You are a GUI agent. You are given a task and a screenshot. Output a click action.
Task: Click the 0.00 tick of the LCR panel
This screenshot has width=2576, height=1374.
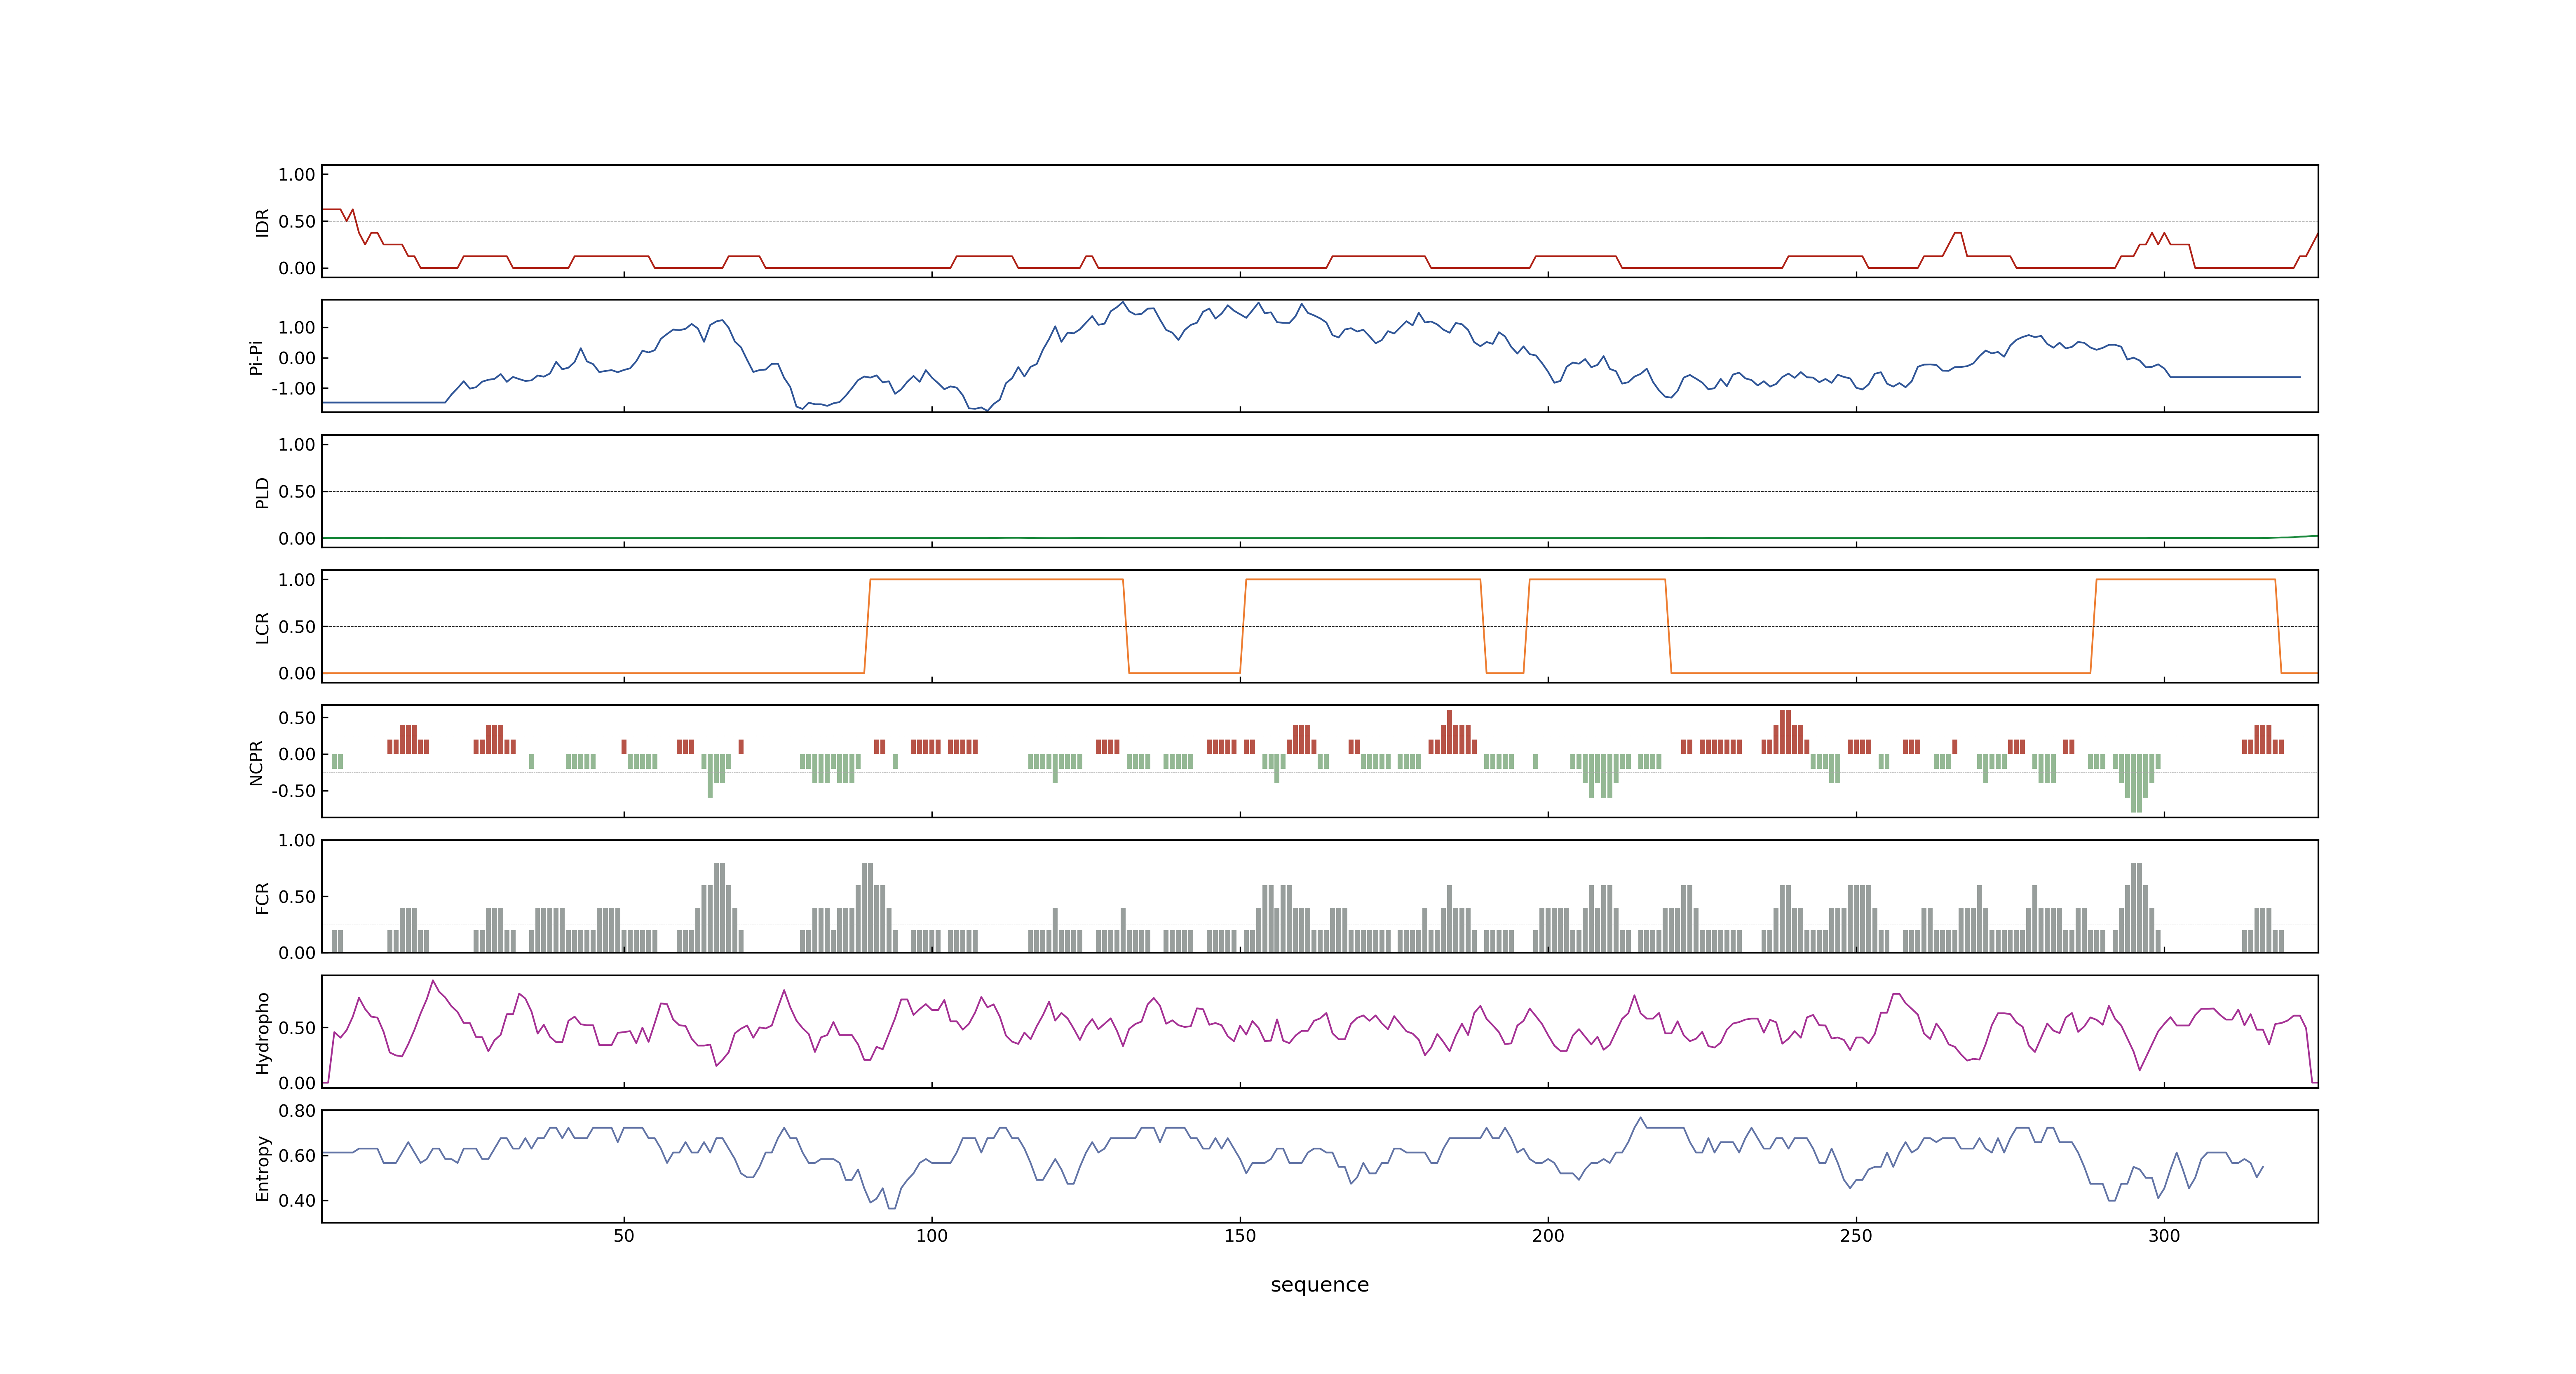[297, 674]
